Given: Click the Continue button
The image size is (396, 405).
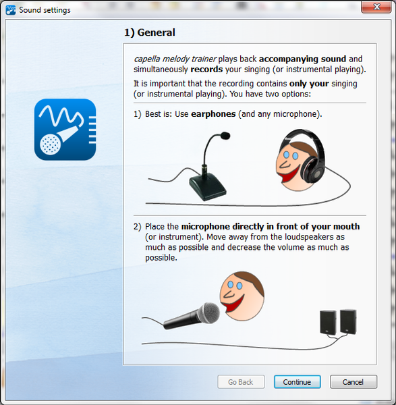Looking at the screenshot, I should click(297, 382).
